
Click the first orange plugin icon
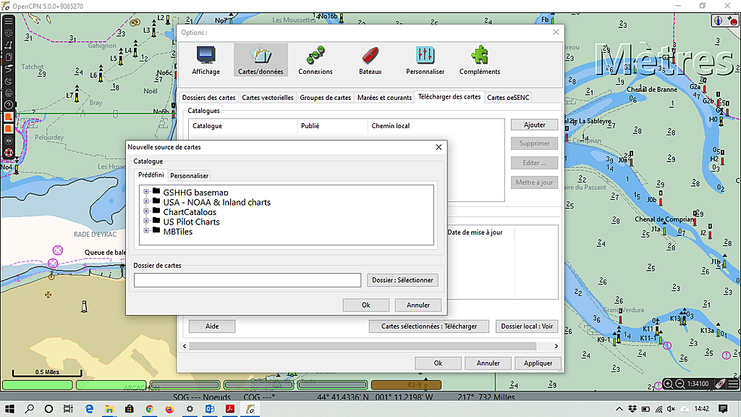[9, 117]
